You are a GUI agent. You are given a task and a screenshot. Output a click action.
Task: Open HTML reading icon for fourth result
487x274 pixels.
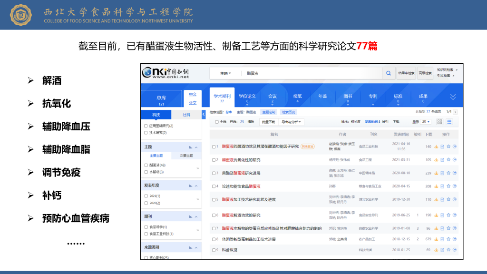(442, 186)
